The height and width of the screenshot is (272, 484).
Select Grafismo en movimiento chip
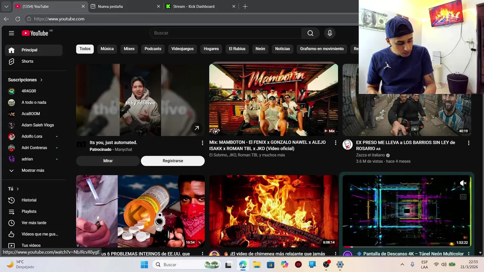322,49
